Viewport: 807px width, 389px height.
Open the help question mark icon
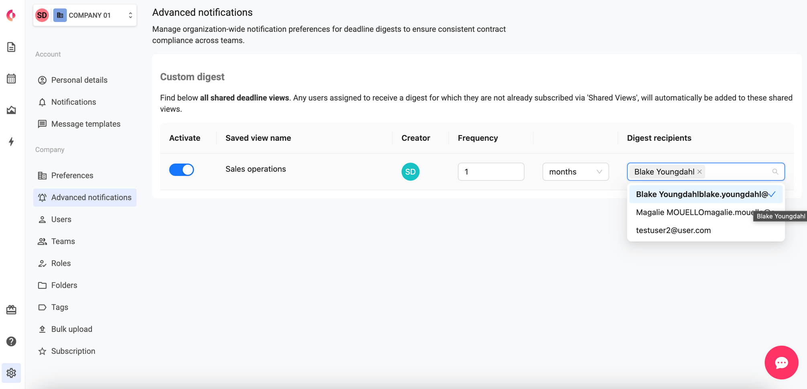point(11,341)
